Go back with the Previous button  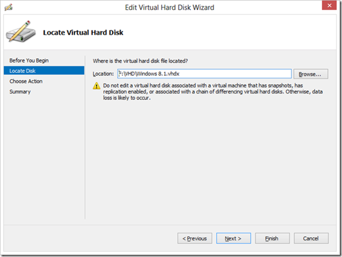pyautogui.click(x=194, y=238)
